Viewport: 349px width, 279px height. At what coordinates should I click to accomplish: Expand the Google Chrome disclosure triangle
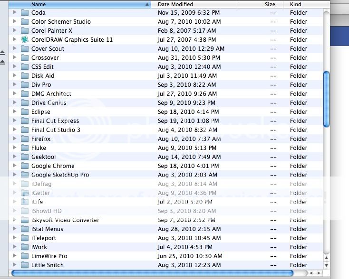pyautogui.click(x=14, y=166)
